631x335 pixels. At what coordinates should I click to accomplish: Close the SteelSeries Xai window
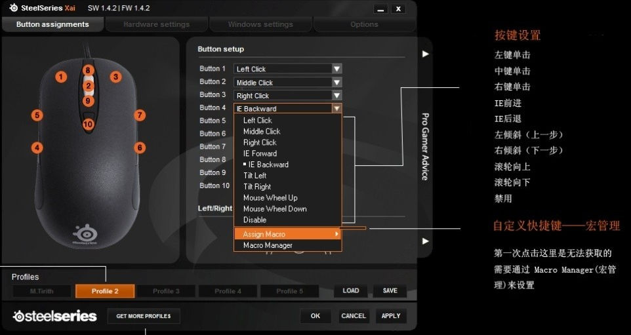click(398, 9)
